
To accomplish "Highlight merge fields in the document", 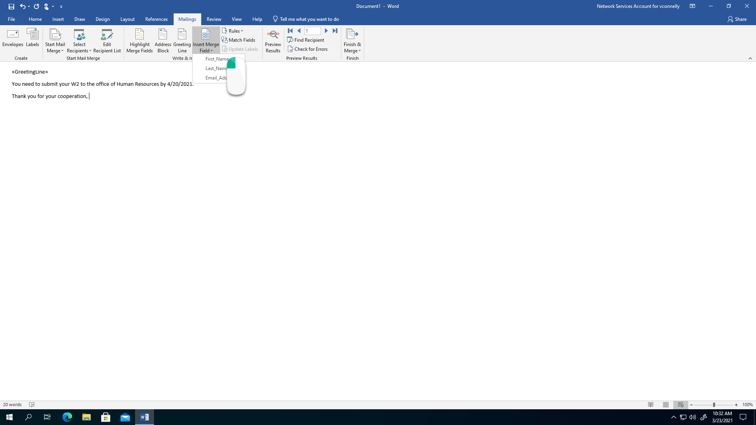I will pos(139,41).
